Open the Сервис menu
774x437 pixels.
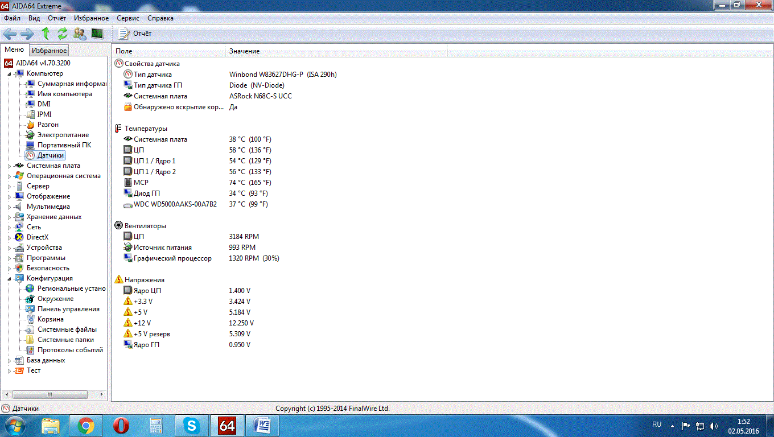tap(128, 18)
